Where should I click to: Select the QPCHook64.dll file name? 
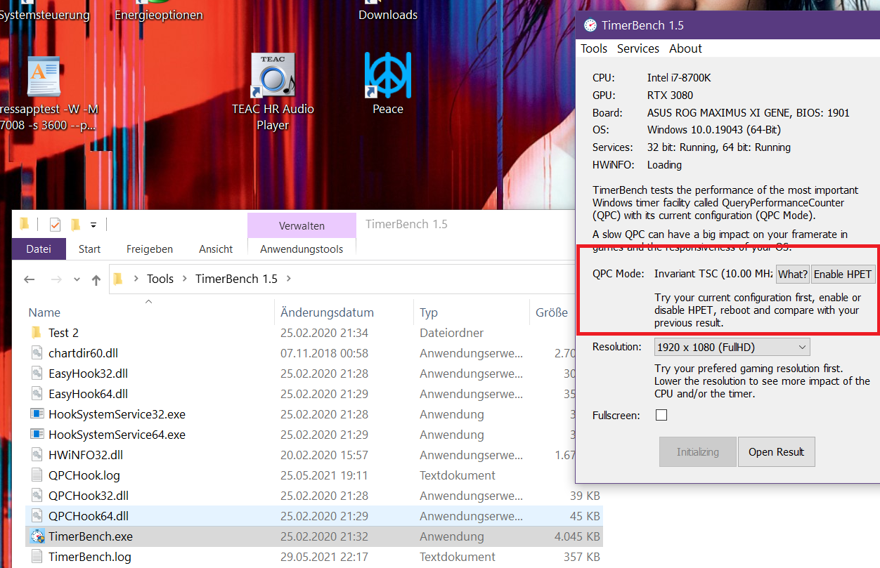click(89, 516)
